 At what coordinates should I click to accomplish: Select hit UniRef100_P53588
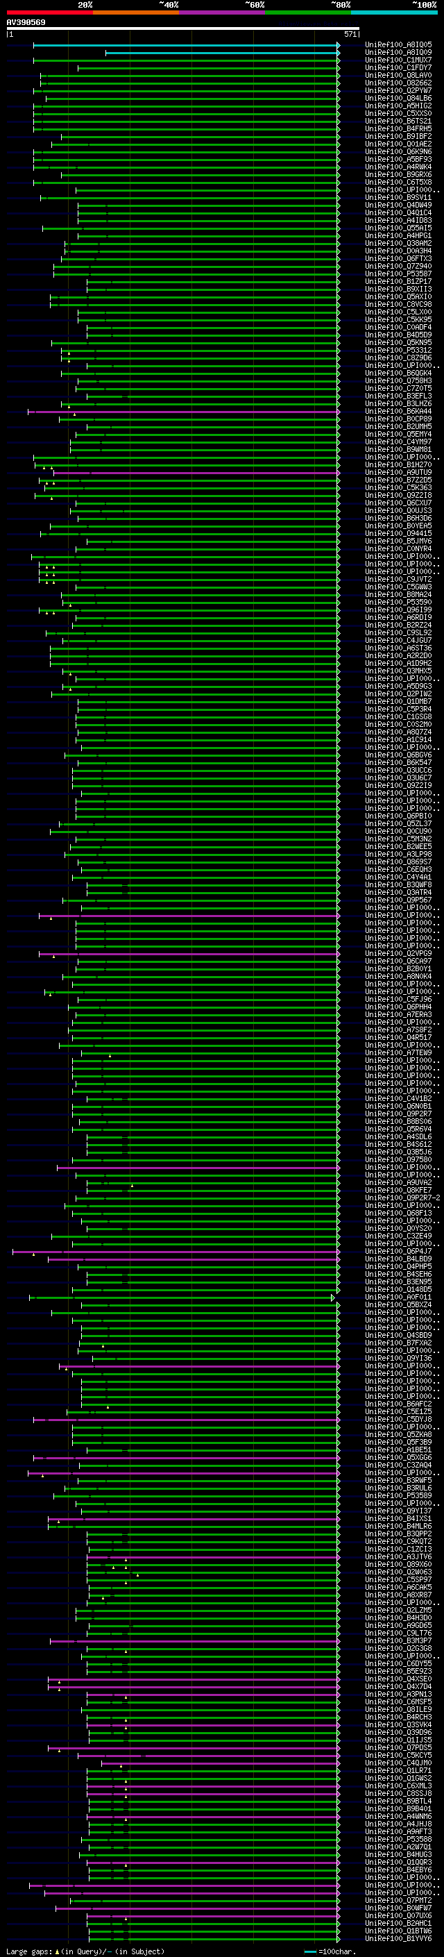point(398,1839)
